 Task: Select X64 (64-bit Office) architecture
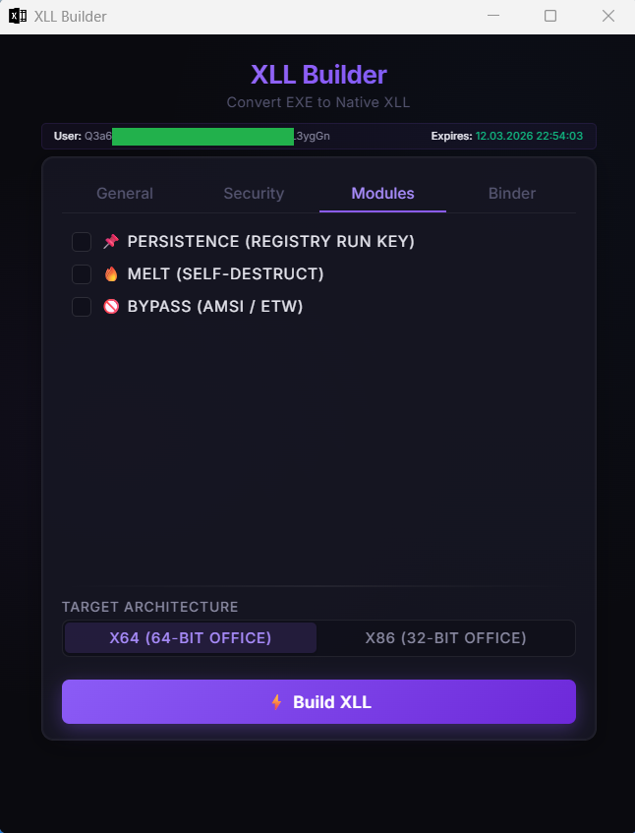click(x=191, y=638)
